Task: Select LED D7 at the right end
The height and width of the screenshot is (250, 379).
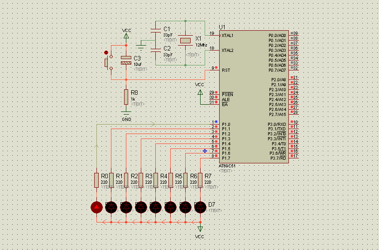Action: [200, 207]
